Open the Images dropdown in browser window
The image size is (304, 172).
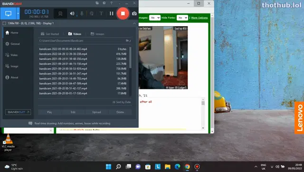tap(154, 18)
